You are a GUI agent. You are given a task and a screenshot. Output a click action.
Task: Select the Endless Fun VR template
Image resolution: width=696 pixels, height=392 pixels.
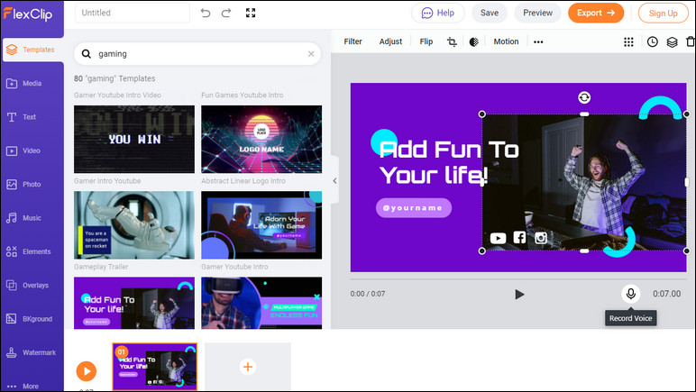pyautogui.click(x=261, y=303)
